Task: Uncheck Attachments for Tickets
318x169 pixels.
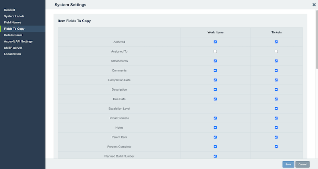Action: 276,61
